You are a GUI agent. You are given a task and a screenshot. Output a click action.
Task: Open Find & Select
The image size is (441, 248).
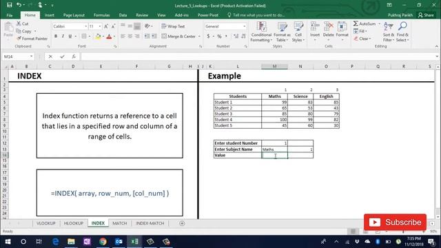pyautogui.click(x=402, y=32)
